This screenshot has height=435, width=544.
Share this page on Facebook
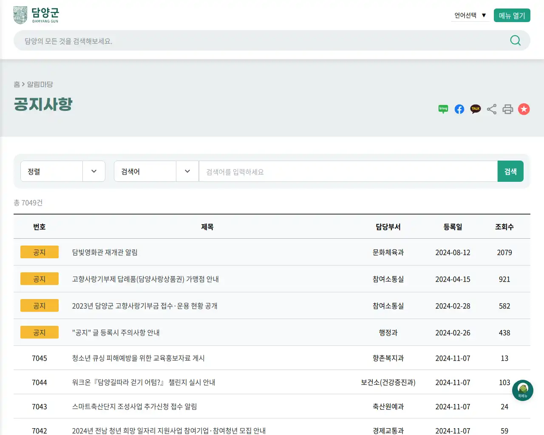(459, 109)
